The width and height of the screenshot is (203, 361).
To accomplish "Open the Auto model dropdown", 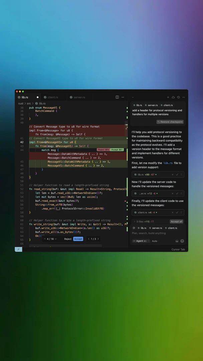I will tap(155, 241).
